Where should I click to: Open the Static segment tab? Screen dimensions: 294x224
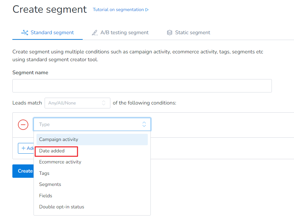(x=192, y=33)
